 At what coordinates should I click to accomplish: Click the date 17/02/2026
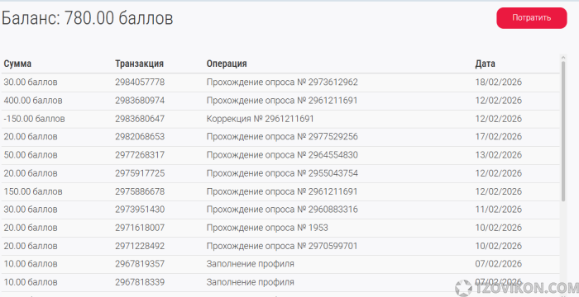tap(499, 136)
